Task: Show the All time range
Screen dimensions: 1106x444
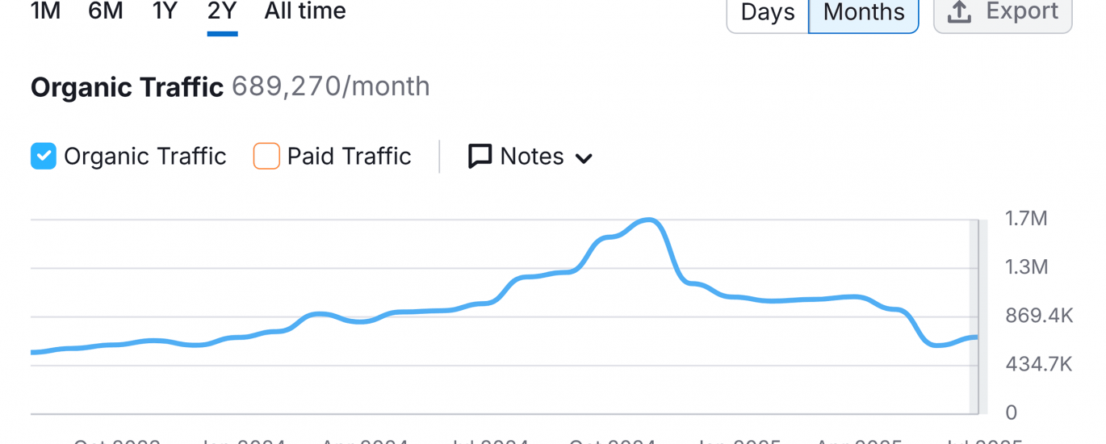Action: pos(305,12)
